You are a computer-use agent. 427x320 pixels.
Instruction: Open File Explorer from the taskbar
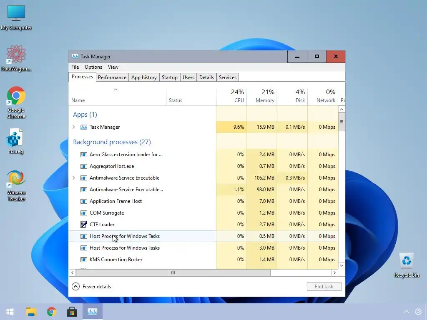[31, 312]
